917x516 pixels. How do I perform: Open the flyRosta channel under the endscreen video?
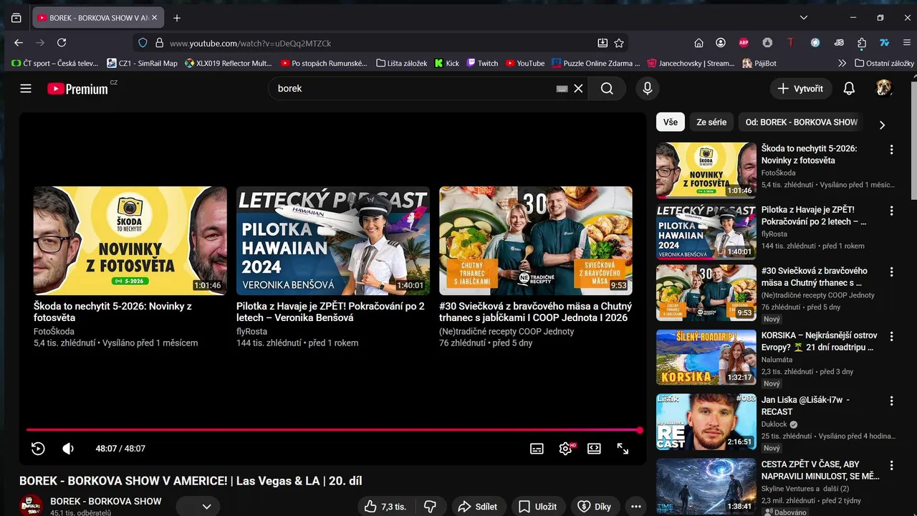click(x=252, y=331)
